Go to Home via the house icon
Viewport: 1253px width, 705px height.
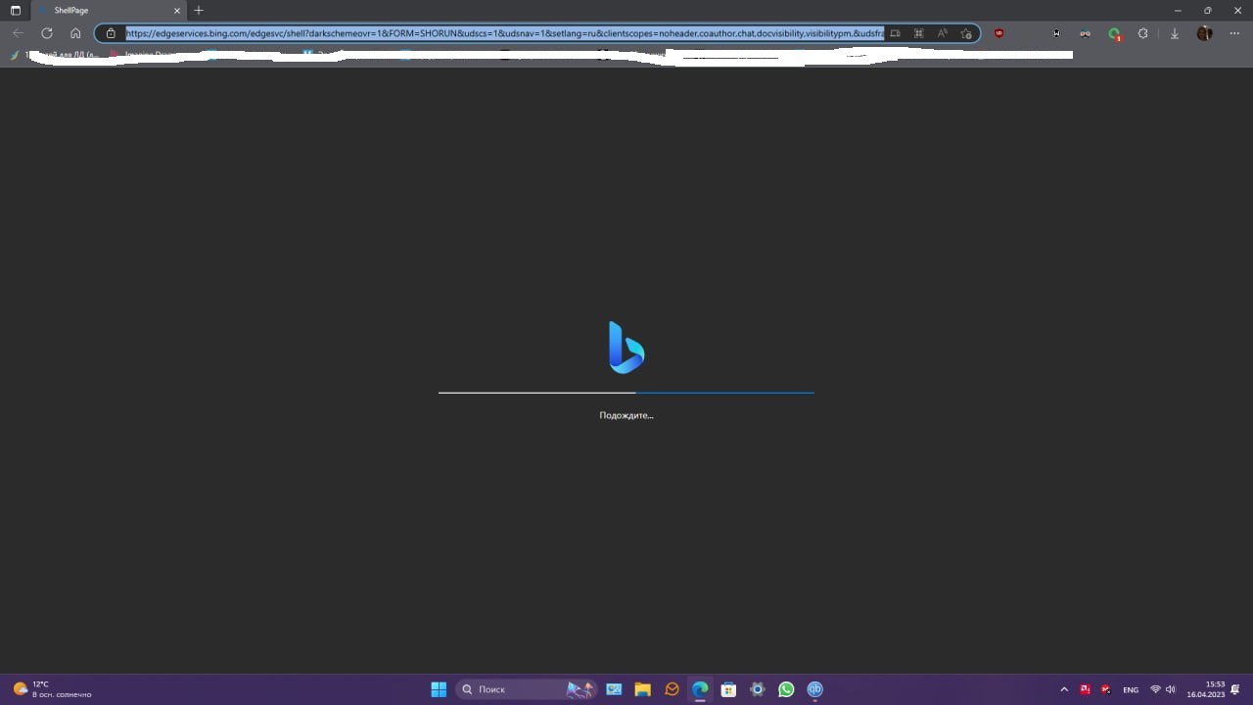[x=75, y=33]
